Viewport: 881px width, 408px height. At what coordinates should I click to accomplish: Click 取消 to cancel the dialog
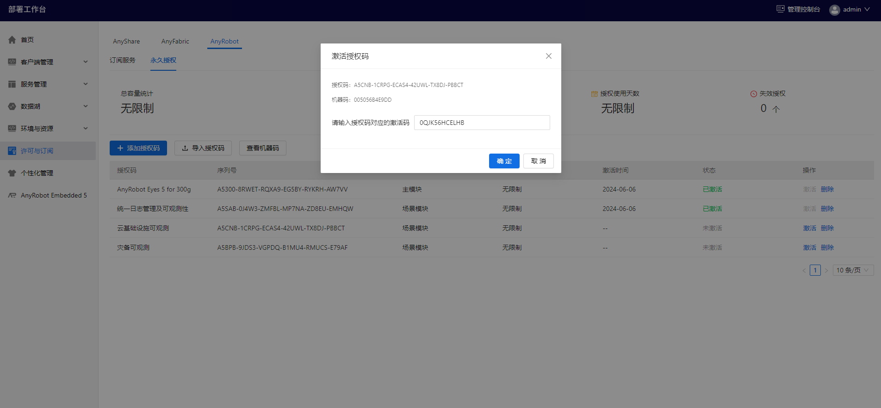539,161
